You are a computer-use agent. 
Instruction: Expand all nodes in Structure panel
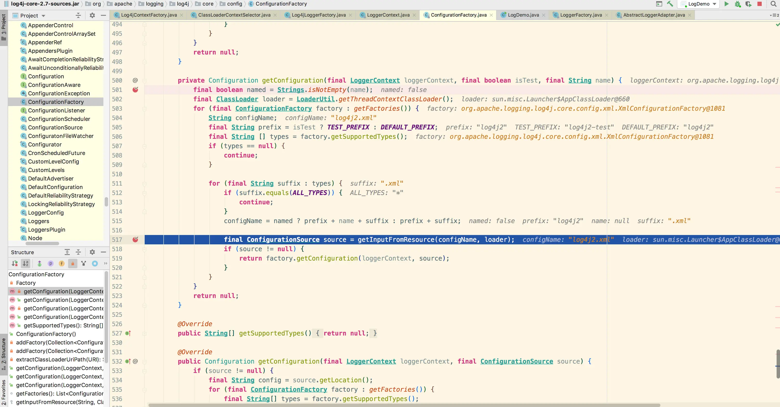[x=67, y=252]
